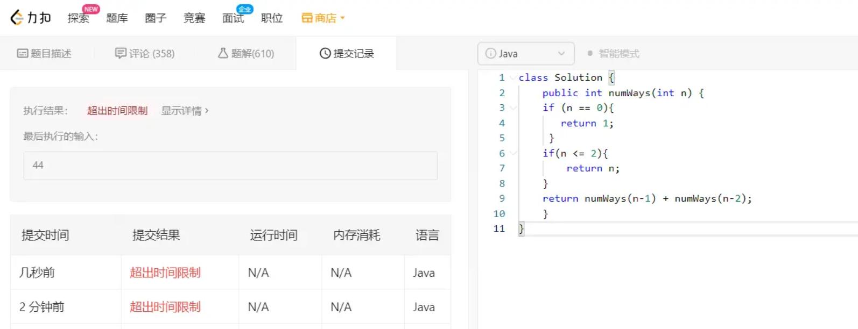Click the last input field showing 44
Viewport: 858px width, 329px height.
230,166
